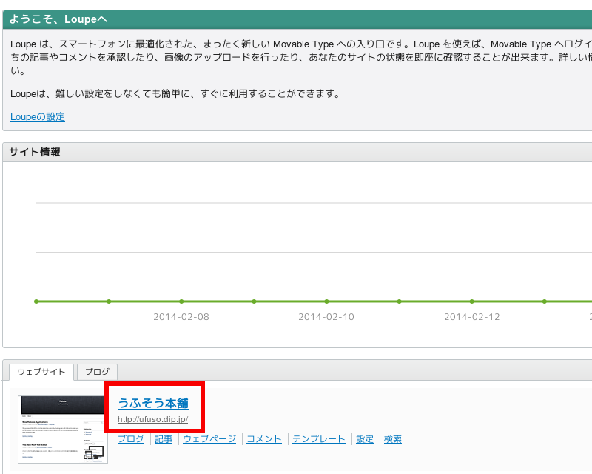
Task: Open the website 設定 link
Action: point(365,439)
